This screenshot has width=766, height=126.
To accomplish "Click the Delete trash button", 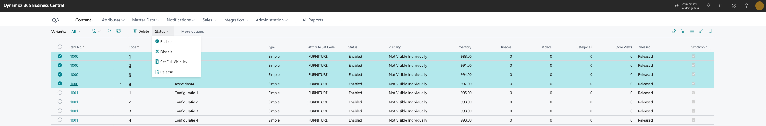I will (141, 31).
